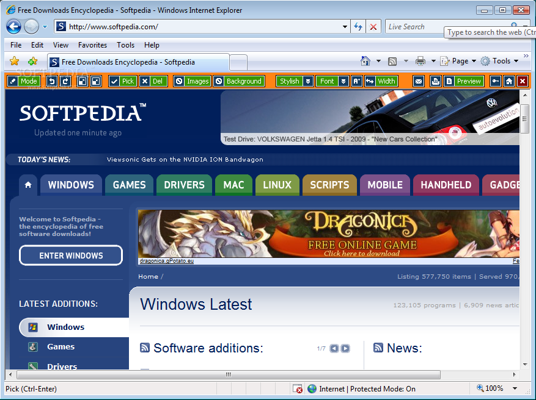Viewport: 536px width, 400px height.
Task: Open the Stylish dropdown arrow
Action: point(308,81)
